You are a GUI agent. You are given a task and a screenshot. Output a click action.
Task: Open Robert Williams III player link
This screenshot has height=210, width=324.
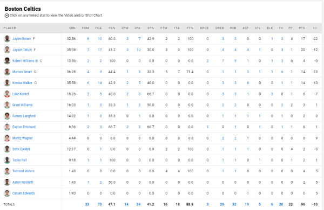(25, 61)
